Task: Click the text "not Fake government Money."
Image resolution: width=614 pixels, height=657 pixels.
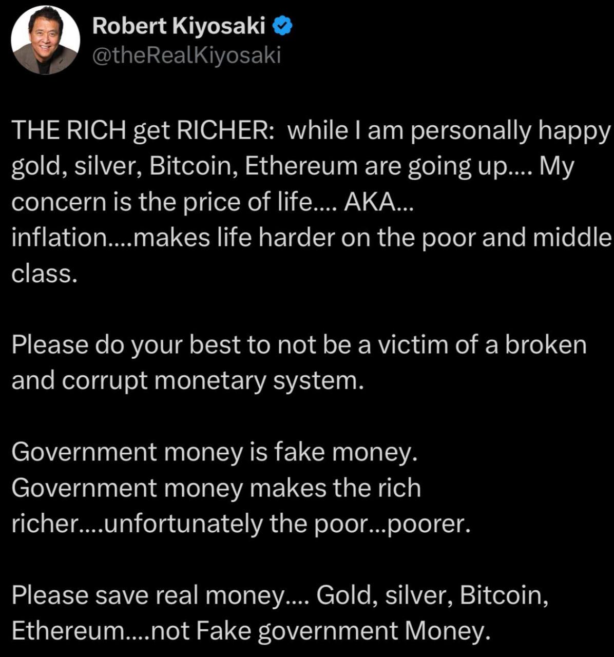Action: click(319, 631)
